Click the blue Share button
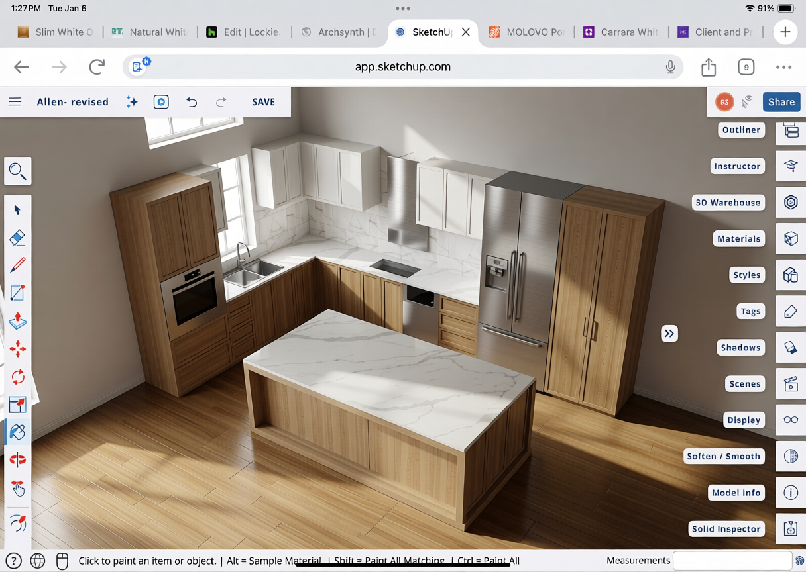This screenshot has height=572, width=806. pos(781,102)
